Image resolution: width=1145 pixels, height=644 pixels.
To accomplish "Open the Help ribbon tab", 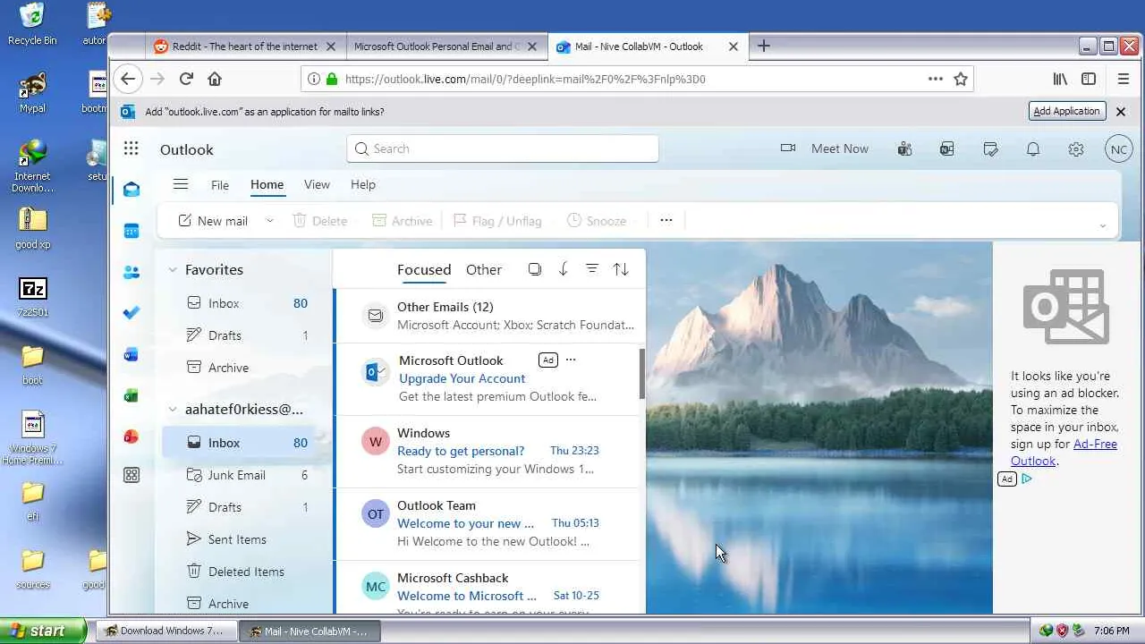I will [363, 184].
